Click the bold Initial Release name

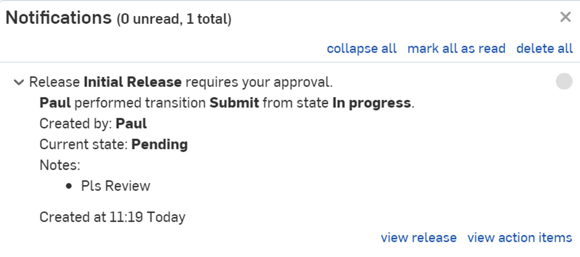(132, 82)
